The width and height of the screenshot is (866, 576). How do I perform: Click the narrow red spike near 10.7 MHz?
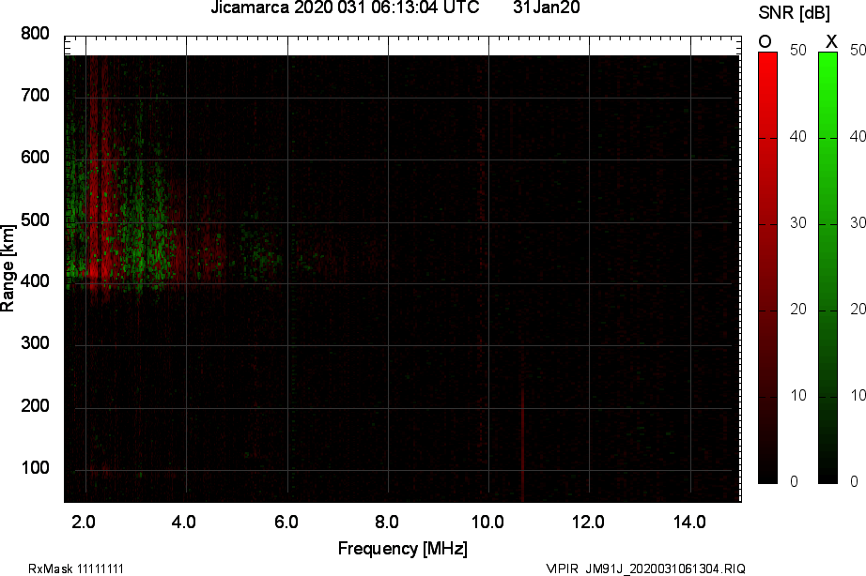tap(522, 441)
